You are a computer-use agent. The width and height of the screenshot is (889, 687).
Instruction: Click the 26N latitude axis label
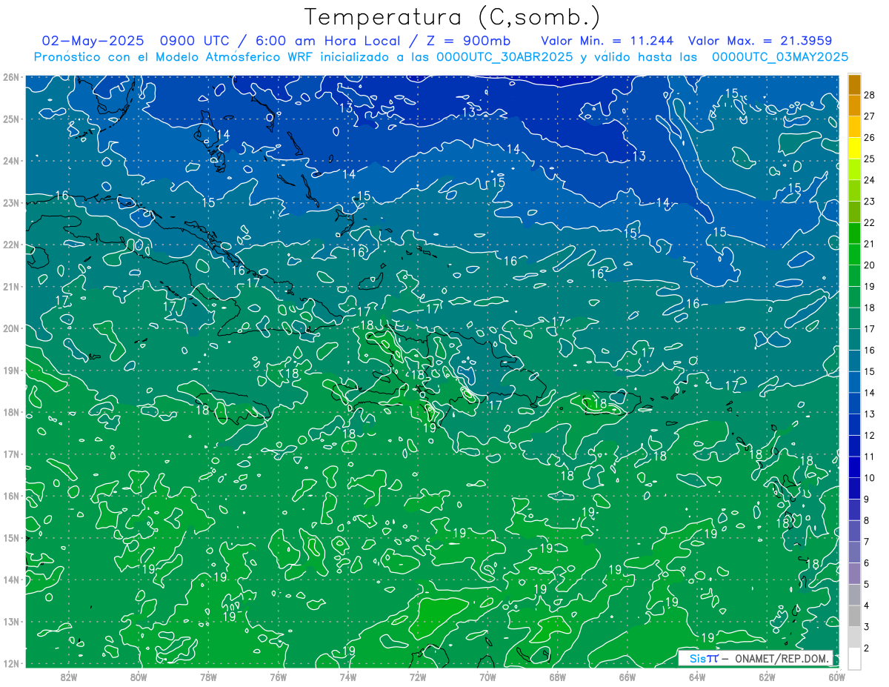pos(10,76)
